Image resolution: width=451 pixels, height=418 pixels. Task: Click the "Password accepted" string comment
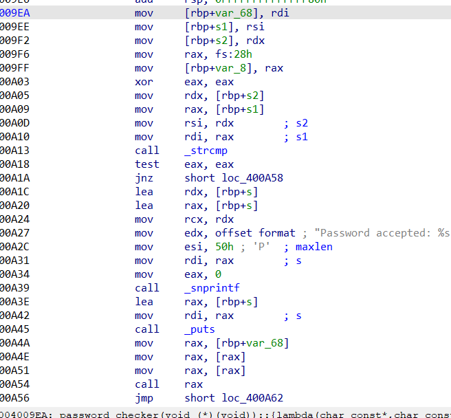(382, 233)
